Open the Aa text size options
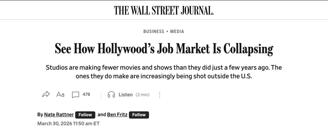The width and height of the screenshot is (328, 135). pos(60,94)
